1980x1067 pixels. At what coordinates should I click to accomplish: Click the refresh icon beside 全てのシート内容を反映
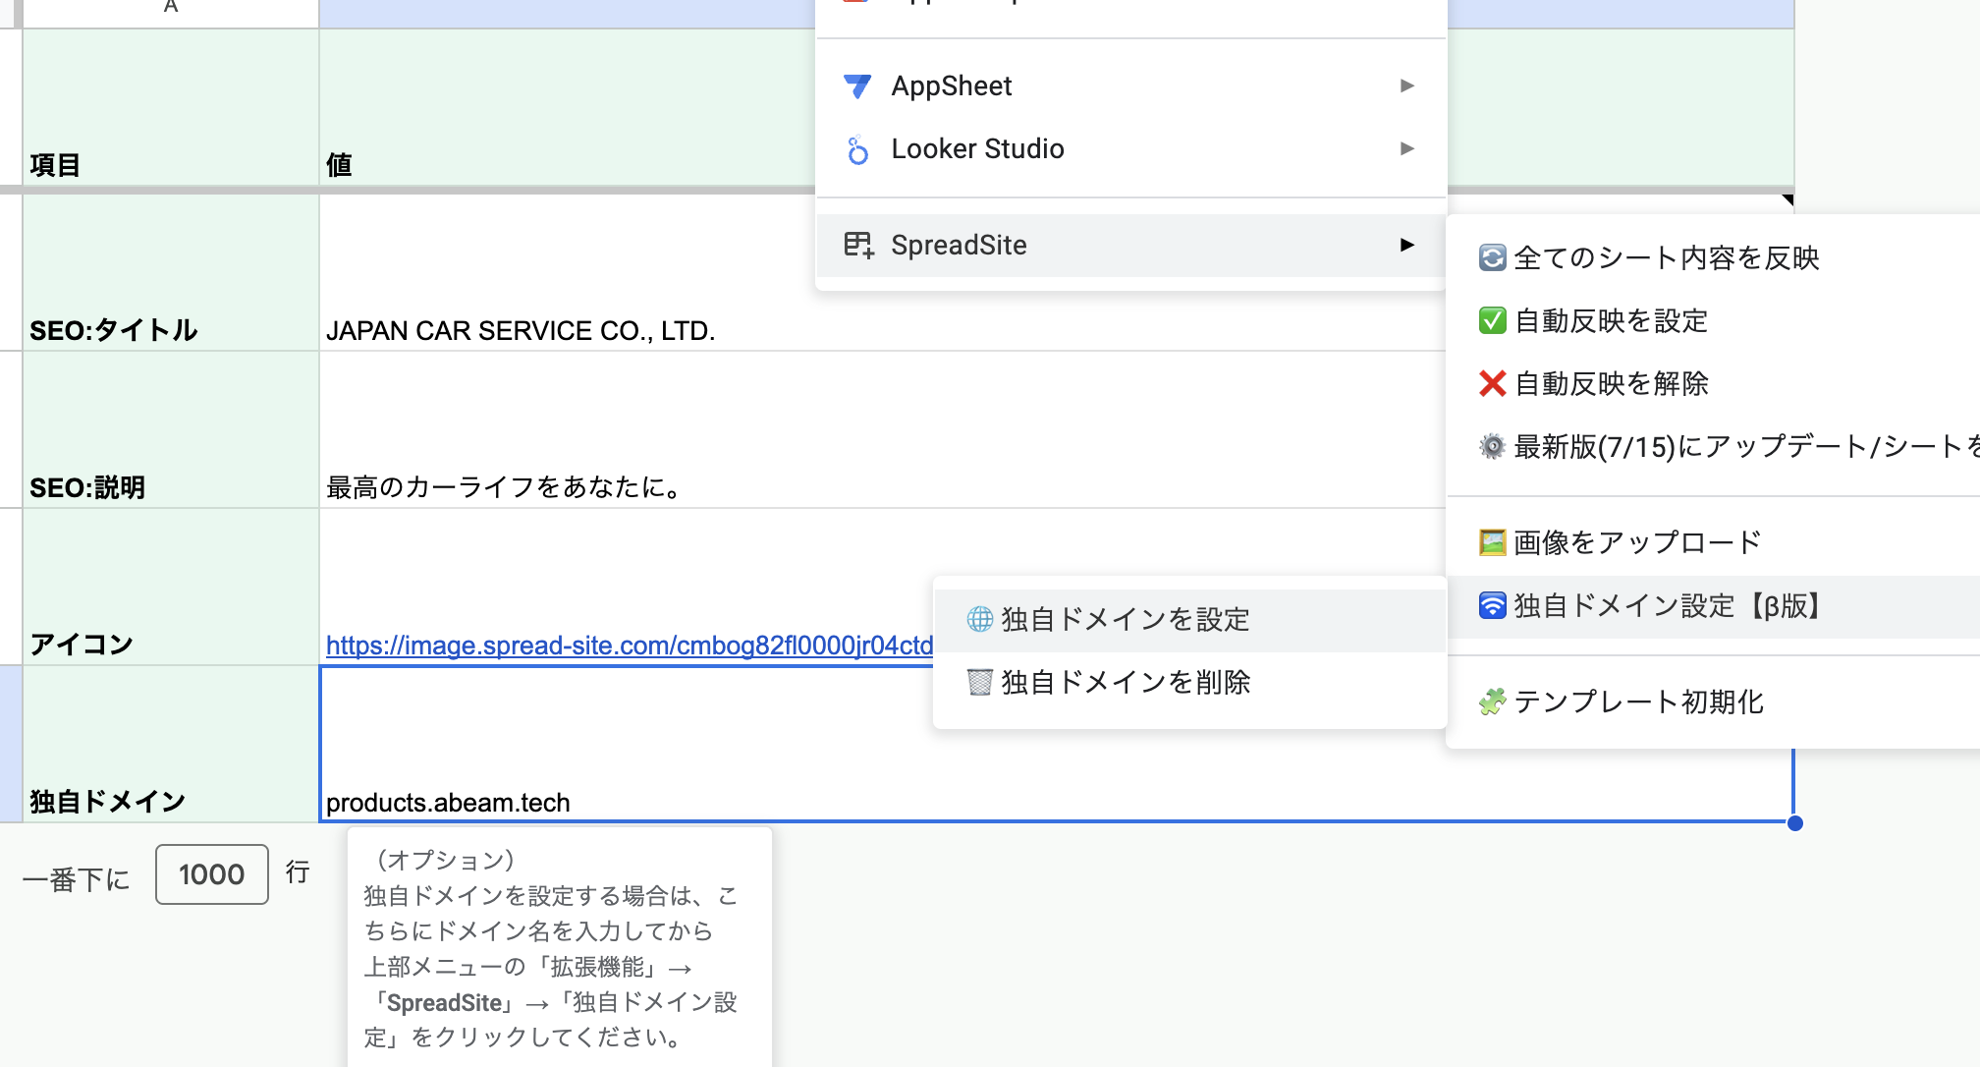(1492, 258)
